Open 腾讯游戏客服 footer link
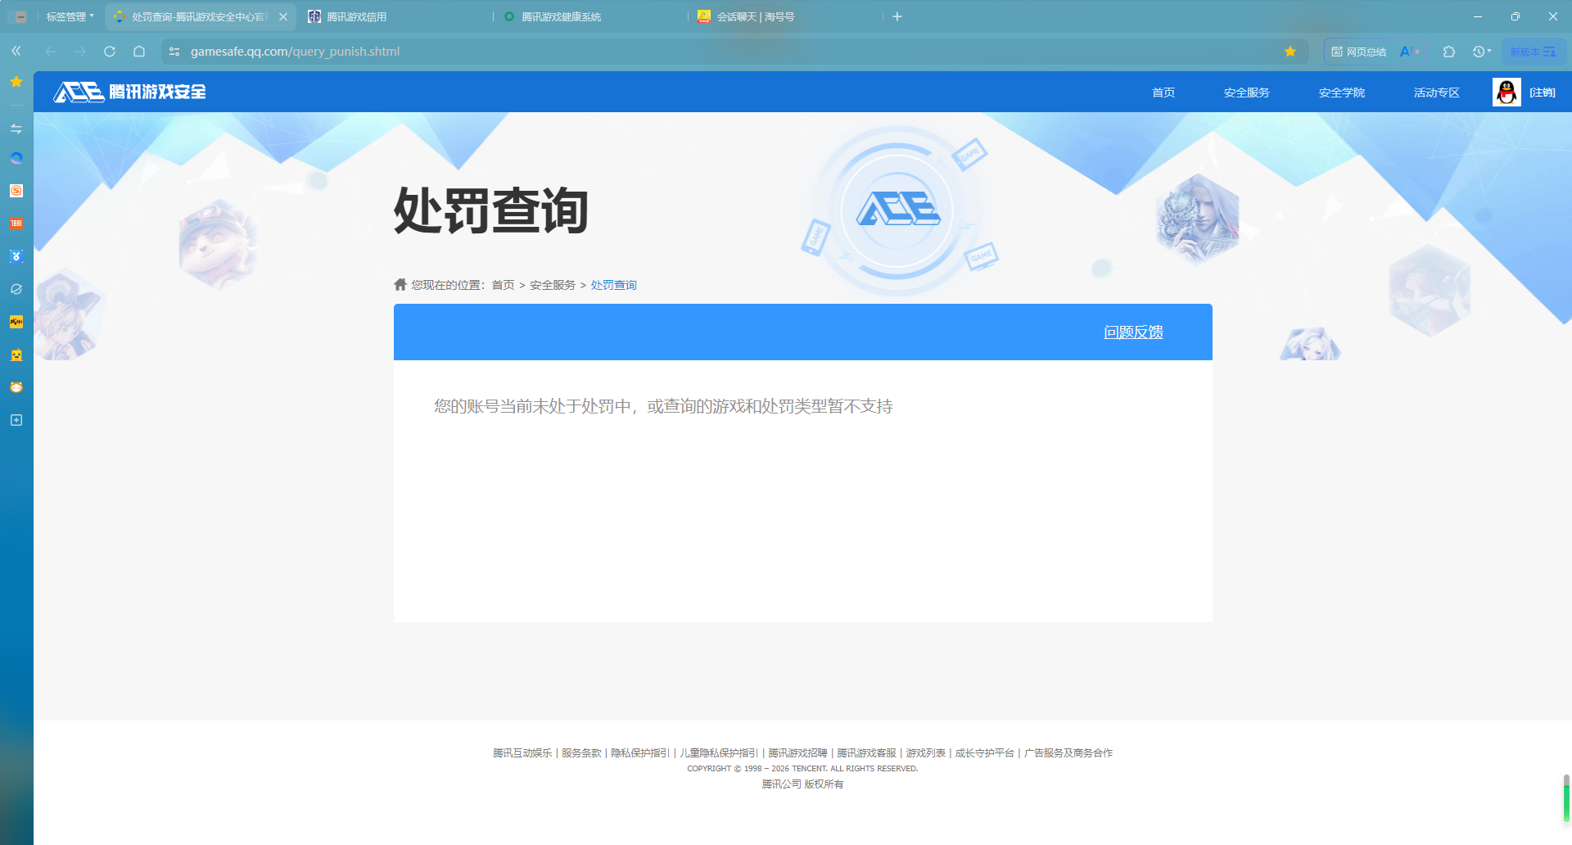Screen dimensions: 1572x845 pos(866,752)
